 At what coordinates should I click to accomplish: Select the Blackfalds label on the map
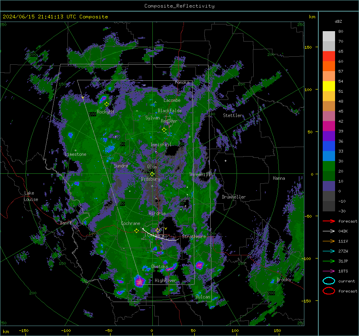pos(170,111)
